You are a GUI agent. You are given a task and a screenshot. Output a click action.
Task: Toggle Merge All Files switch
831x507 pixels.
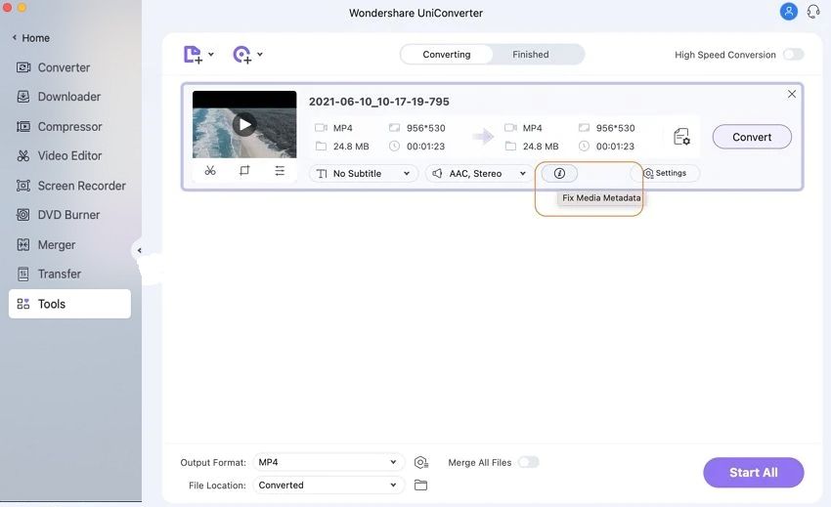(x=528, y=462)
